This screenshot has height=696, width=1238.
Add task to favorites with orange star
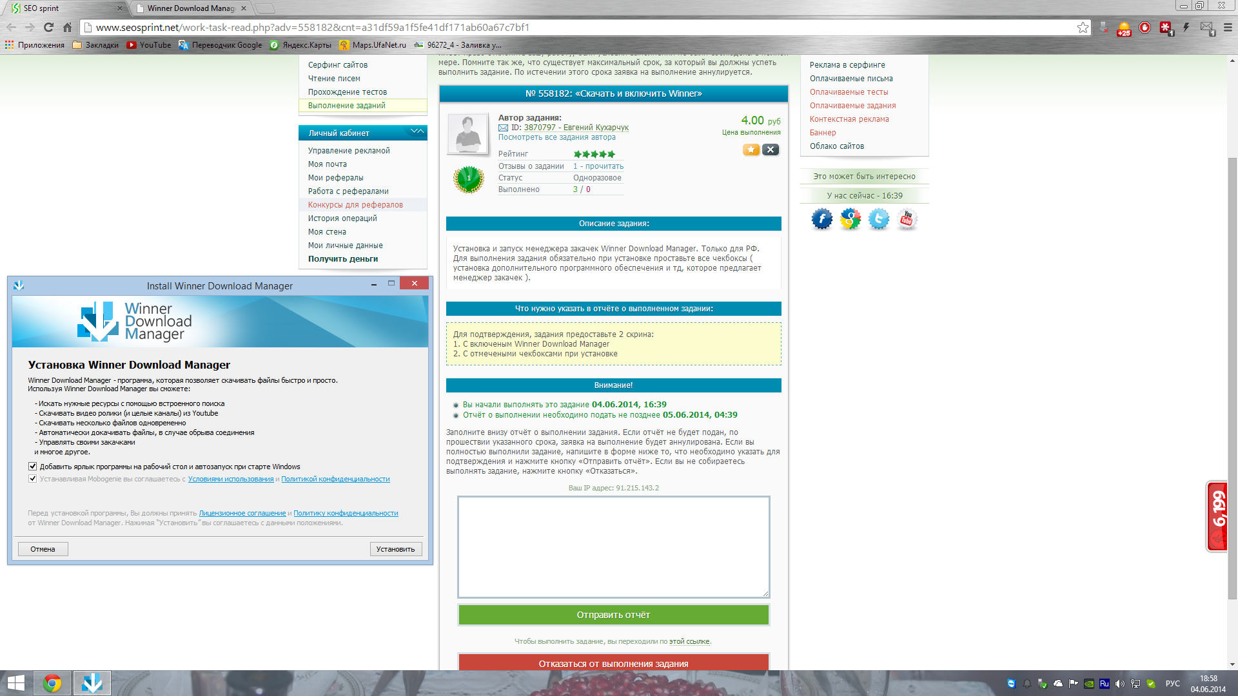point(751,150)
